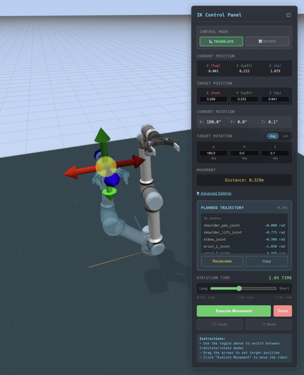Click the Execute Movement button
Image resolution: width=304 pixels, height=375 pixels.
[233, 311]
